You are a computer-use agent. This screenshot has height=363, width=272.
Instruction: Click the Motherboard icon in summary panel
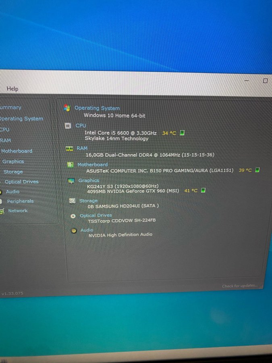pyautogui.click(x=71, y=165)
